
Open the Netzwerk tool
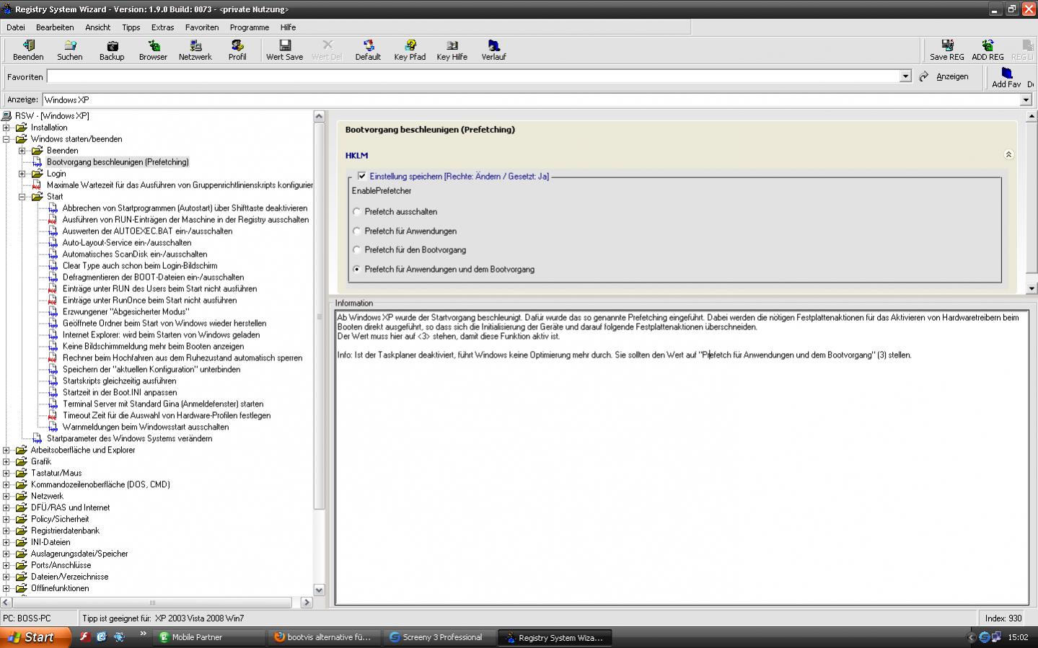195,50
